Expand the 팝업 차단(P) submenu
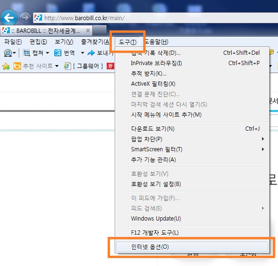 pos(197,139)
